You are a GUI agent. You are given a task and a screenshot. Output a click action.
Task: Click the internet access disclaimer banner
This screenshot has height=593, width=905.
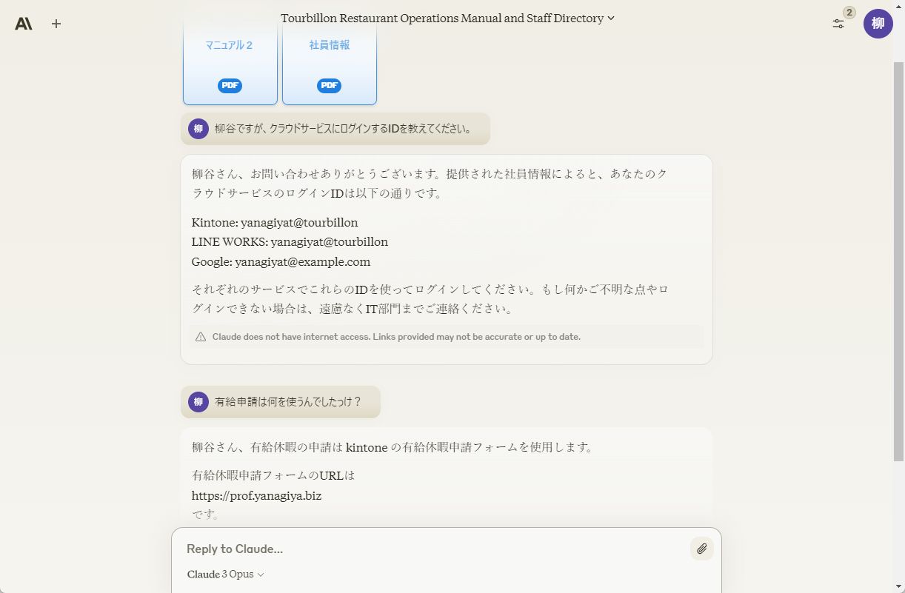coord(444,337)
